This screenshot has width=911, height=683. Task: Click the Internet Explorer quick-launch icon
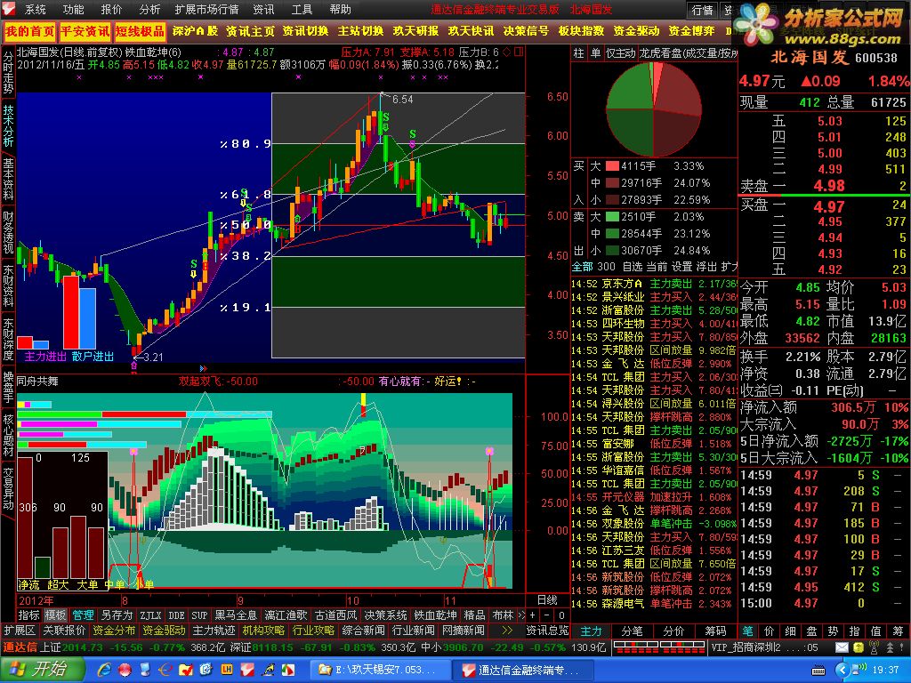click(105, 670)
